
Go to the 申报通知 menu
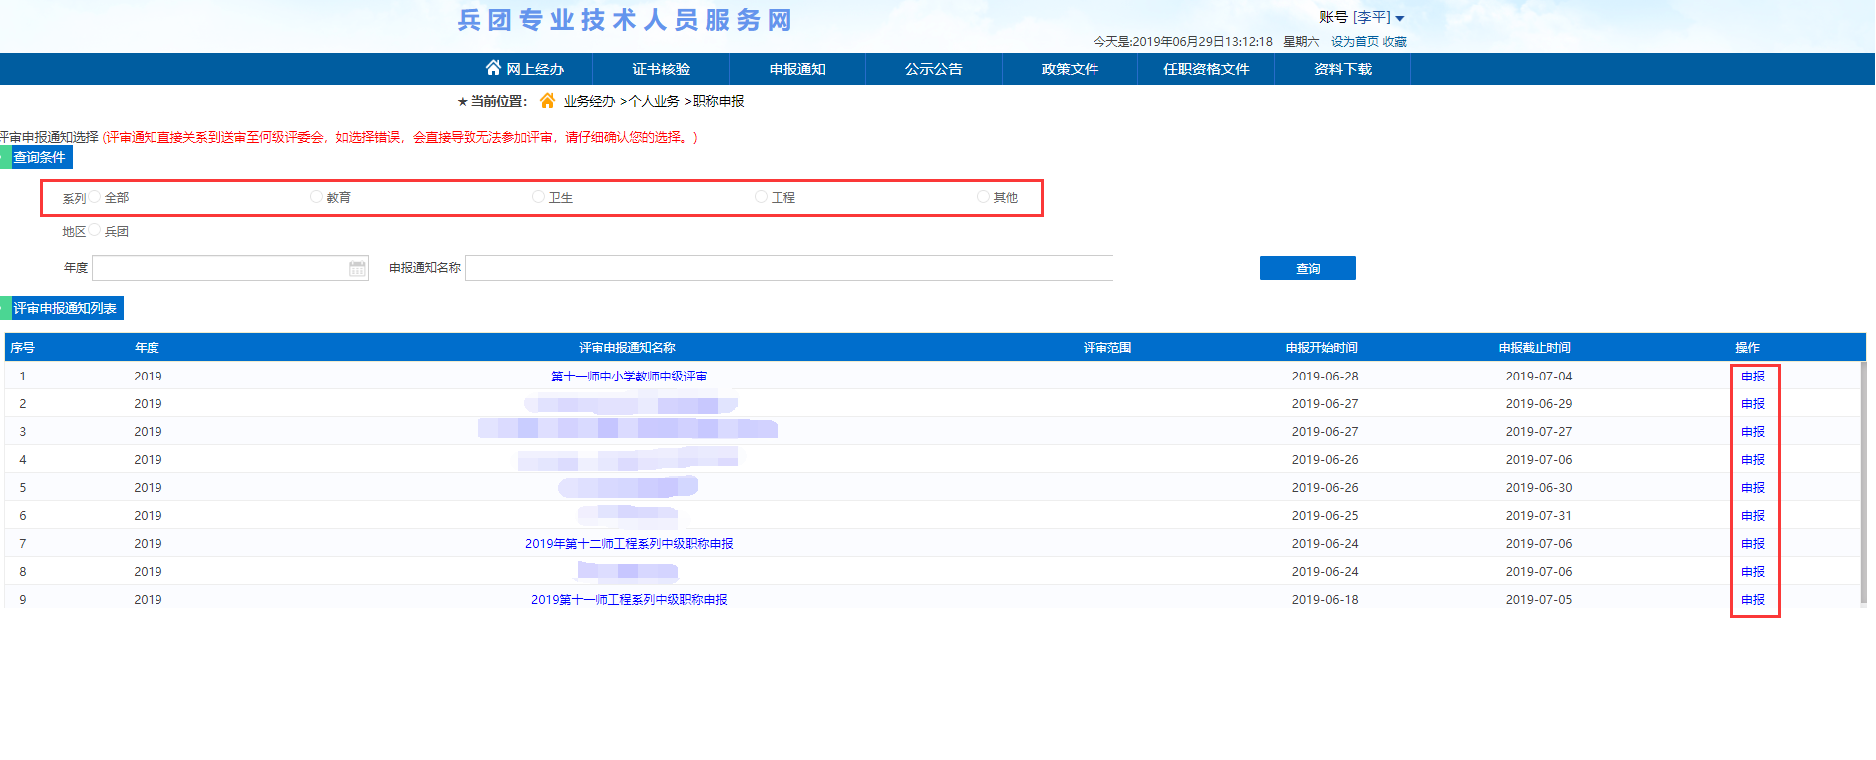click(x=796, y=69)
